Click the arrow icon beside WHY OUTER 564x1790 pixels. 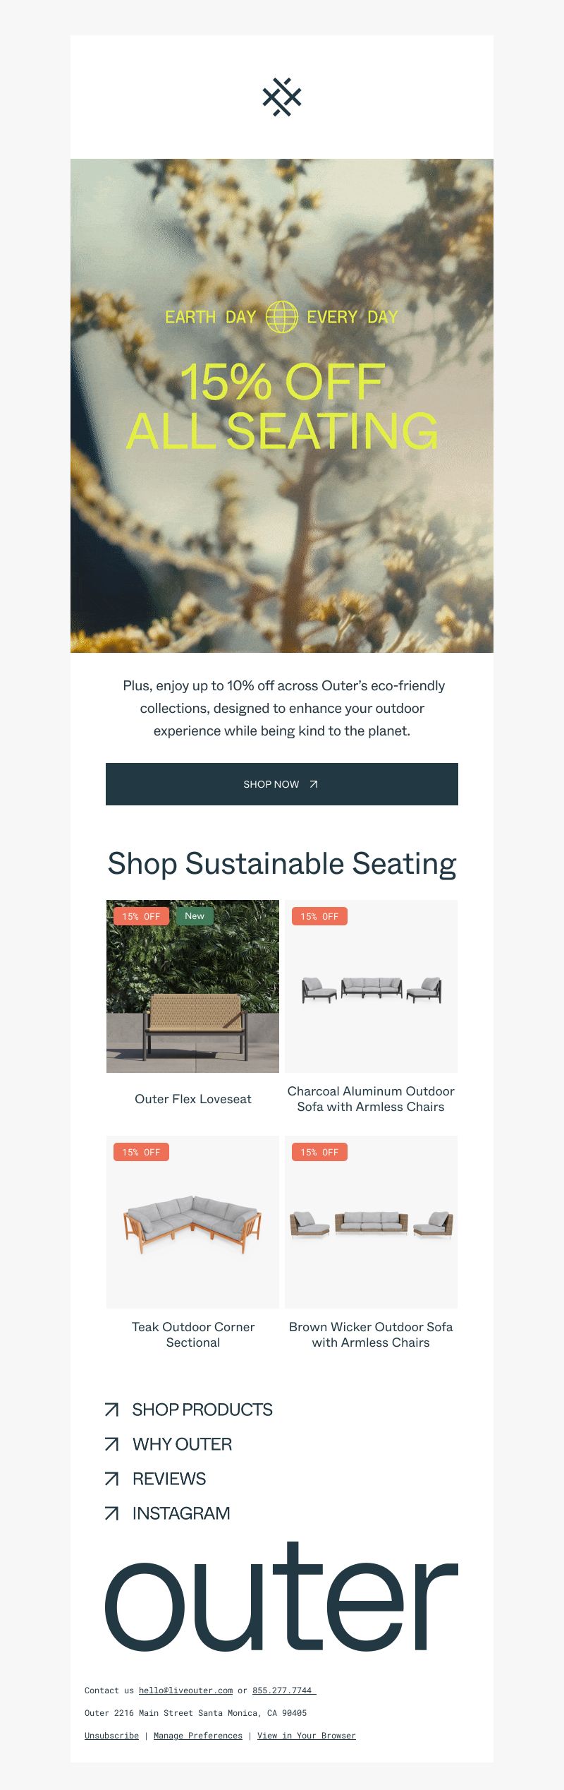pyautogui.click(x=111, y=1444)
